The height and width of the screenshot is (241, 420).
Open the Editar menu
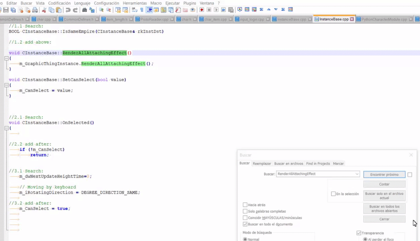(11, 3)
